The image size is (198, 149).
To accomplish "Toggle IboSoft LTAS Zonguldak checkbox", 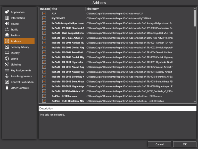I will (44, 33).
